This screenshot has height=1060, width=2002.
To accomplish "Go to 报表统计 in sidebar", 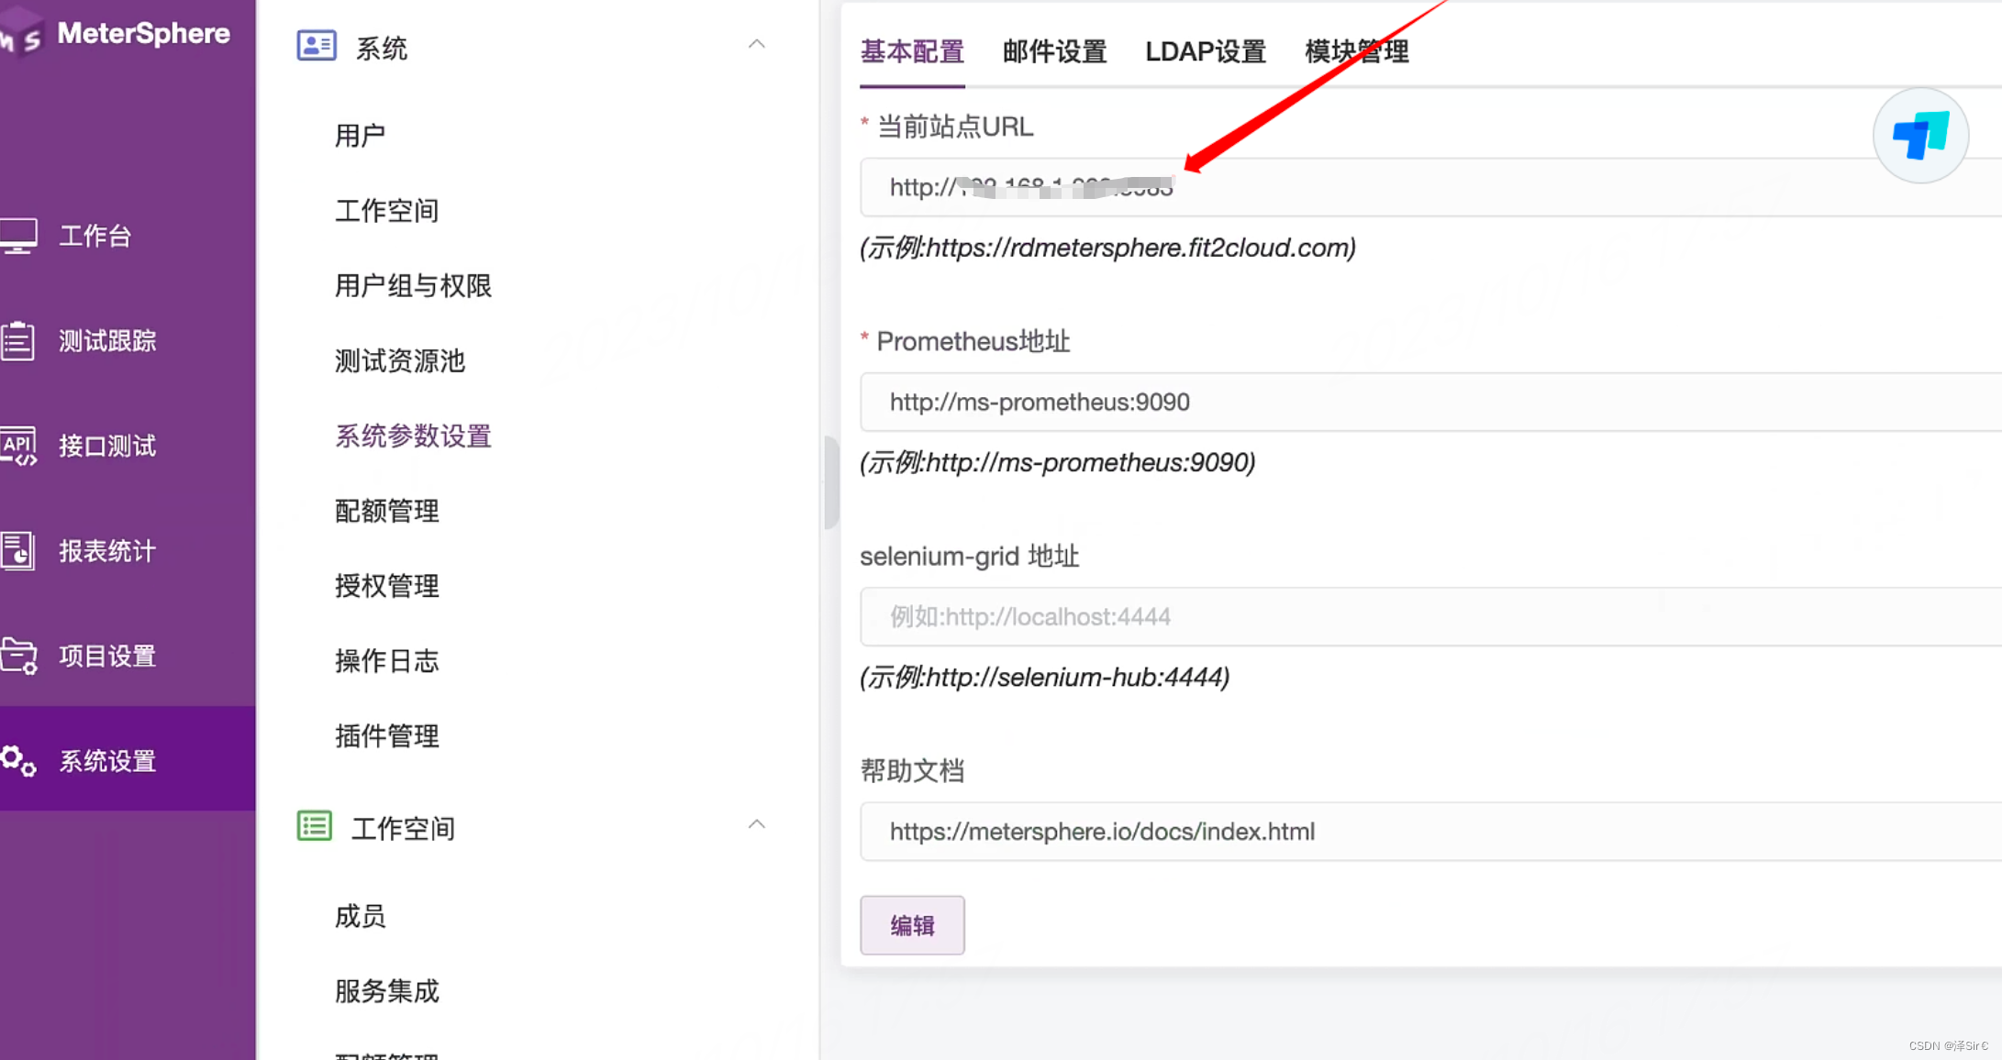I will (x=107, y=551).
